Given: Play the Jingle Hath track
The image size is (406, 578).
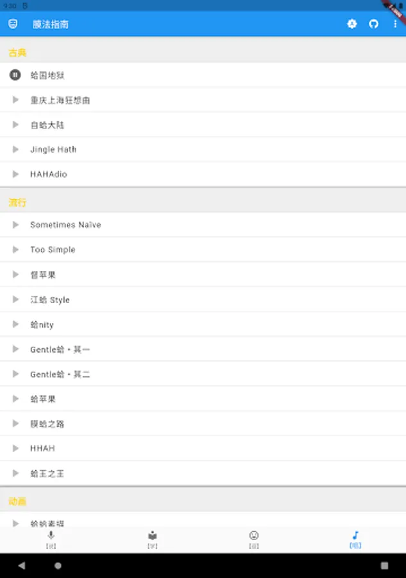Looking at the screenshot, I should click(x=15, y=149).
